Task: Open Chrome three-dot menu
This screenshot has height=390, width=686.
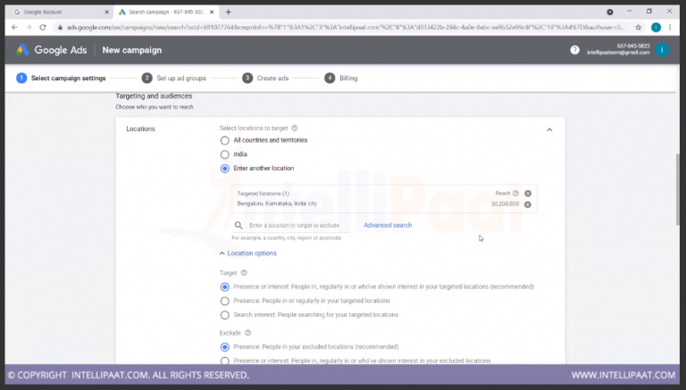Action: coord(670,27)
